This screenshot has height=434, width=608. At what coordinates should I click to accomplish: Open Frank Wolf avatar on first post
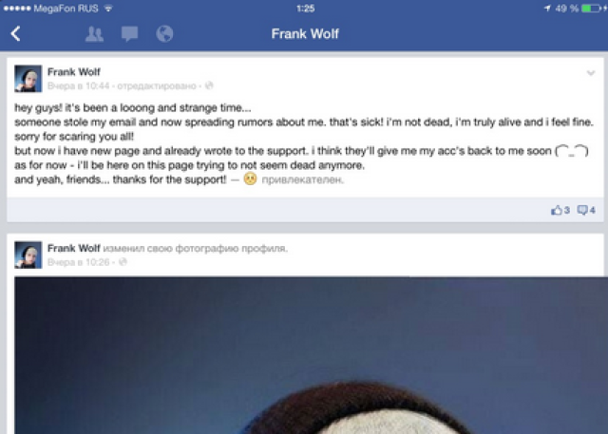pos(28,79)
